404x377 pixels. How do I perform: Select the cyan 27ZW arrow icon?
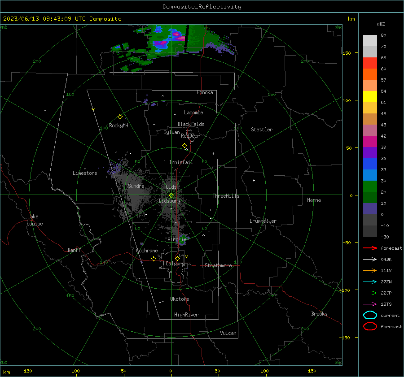[370, 282]
